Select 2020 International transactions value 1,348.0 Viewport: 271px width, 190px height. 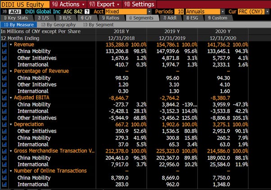[221, 185]
